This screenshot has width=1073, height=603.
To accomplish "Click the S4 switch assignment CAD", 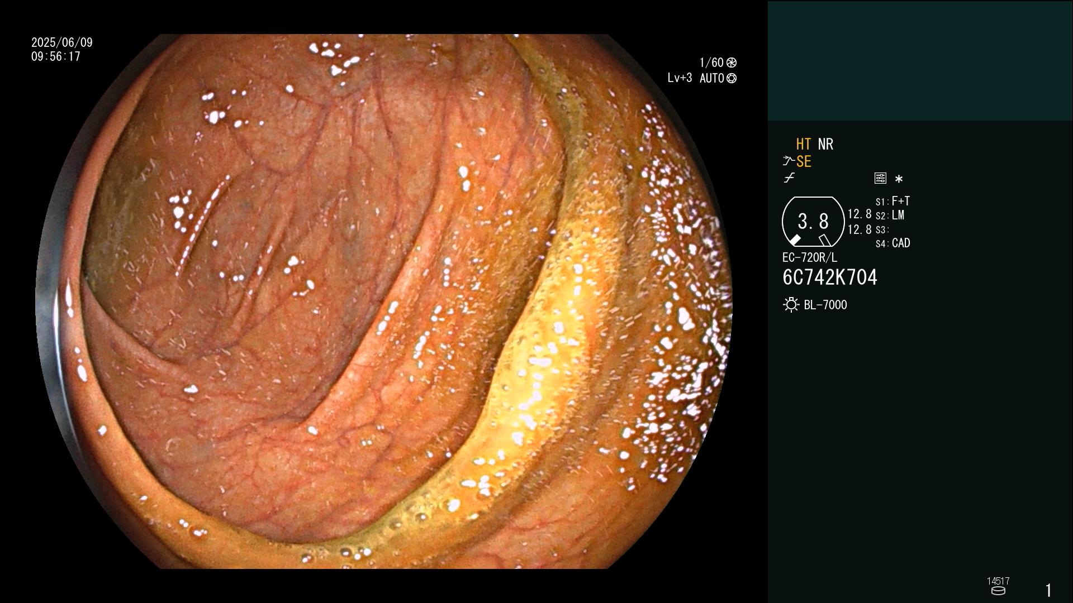I will coord(892,243).
